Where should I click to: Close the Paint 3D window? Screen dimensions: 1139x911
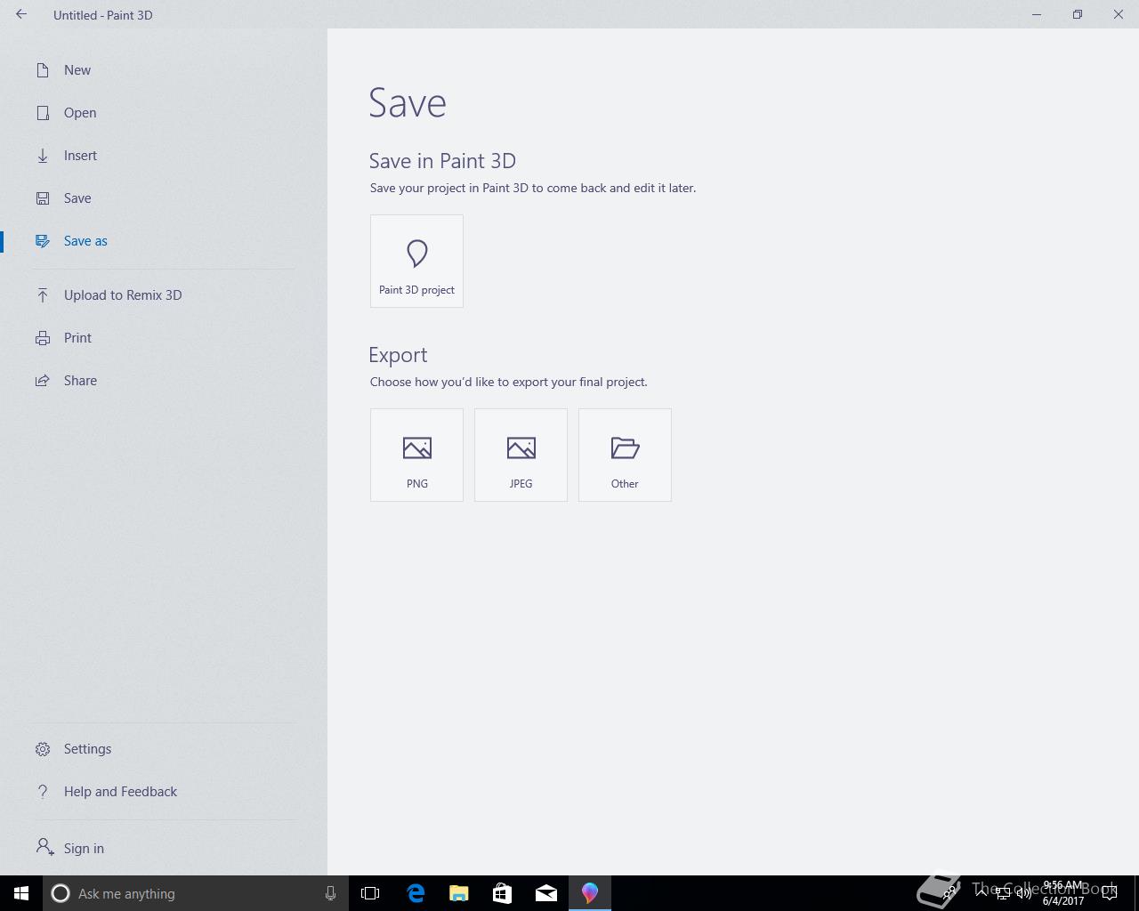coord(1119,14)
